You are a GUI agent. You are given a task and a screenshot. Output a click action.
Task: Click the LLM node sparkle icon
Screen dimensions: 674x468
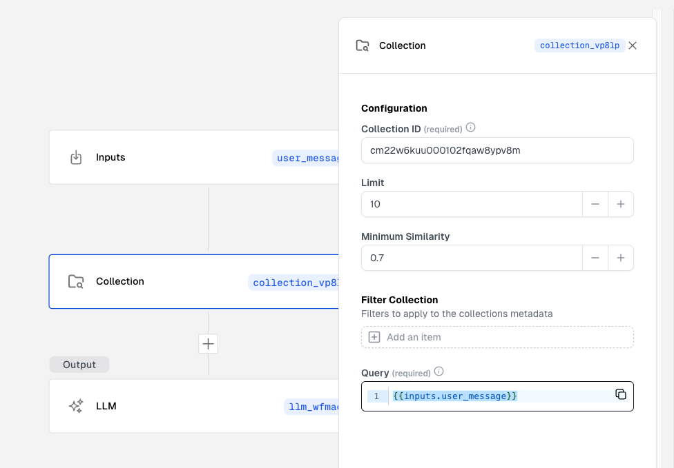click(76, 406)
